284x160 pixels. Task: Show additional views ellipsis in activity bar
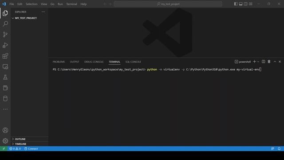pos(5,109)
